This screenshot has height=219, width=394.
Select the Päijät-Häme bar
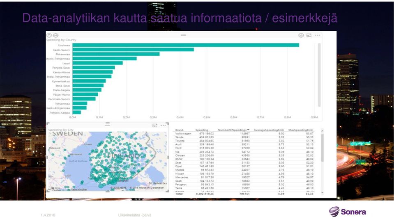click(85, 95)
